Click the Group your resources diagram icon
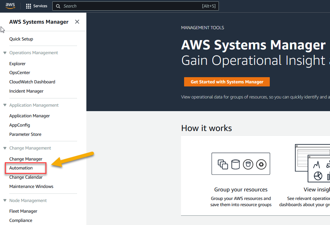 click(x=241, y=164)
